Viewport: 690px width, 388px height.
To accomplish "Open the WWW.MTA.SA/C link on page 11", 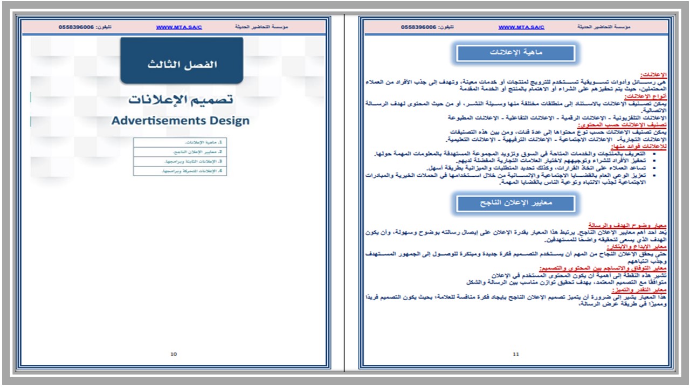I will click(x=521, y=27).
